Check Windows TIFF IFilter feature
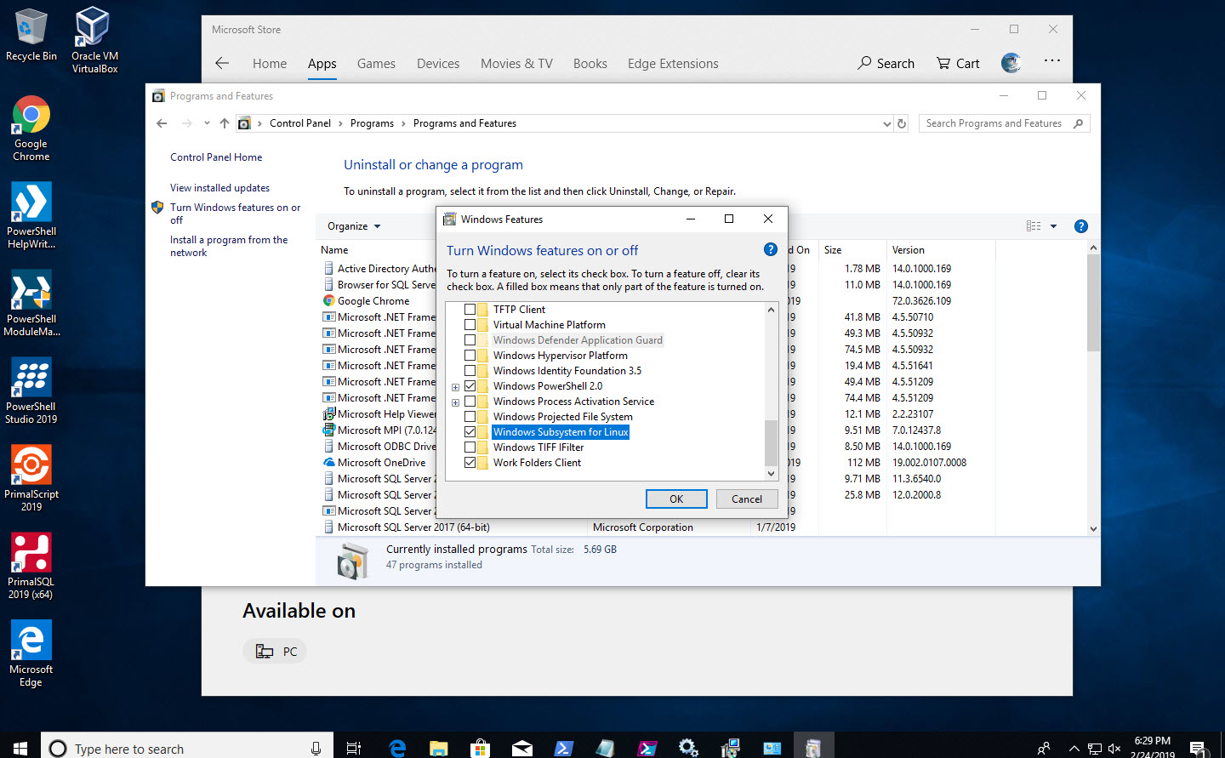Image resolution: width=1225 pixels, height=758 pixels. coord(470,447)
